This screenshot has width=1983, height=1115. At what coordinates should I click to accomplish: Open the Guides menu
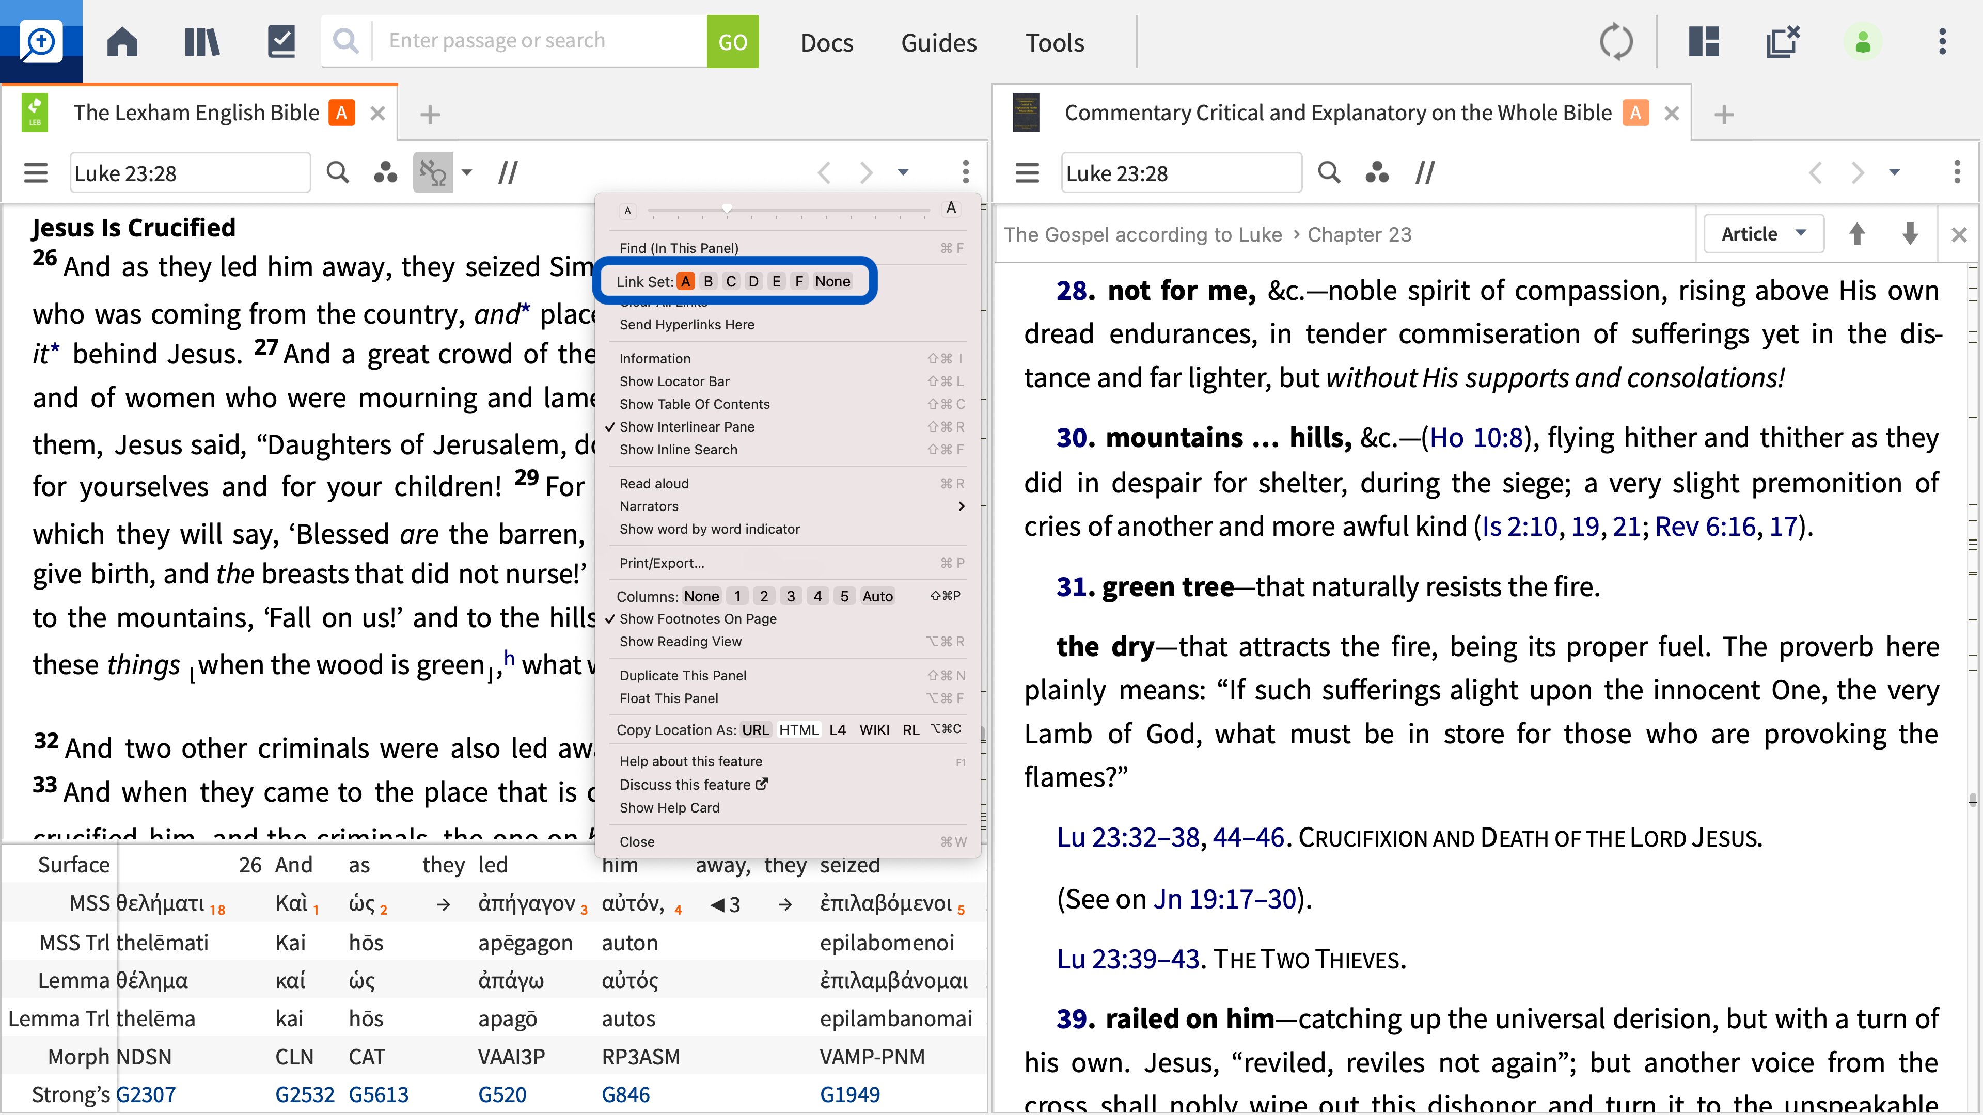(938, 42)
